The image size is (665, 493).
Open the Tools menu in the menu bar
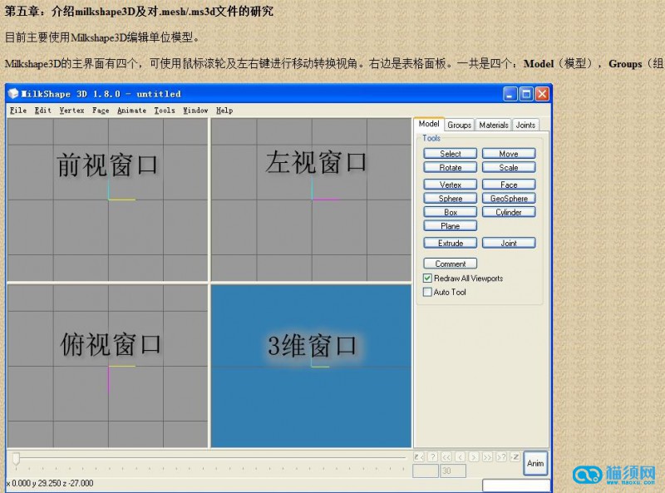165,111
